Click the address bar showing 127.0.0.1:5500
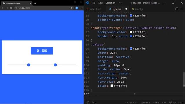The image size is (185, 104). (x=44, y=8)
